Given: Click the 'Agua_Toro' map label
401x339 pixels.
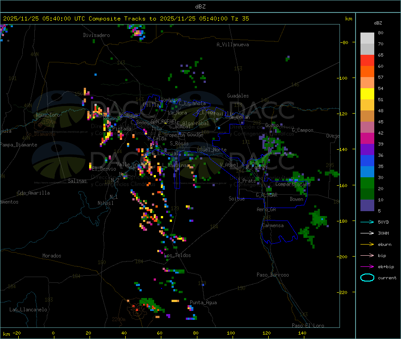Looking at the screenshot, I should [48, 115].
